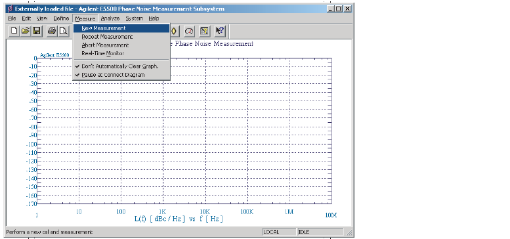Click the Print toolbar icon
This screenshot has height=239, width=510.
click(x=52, y=32)
